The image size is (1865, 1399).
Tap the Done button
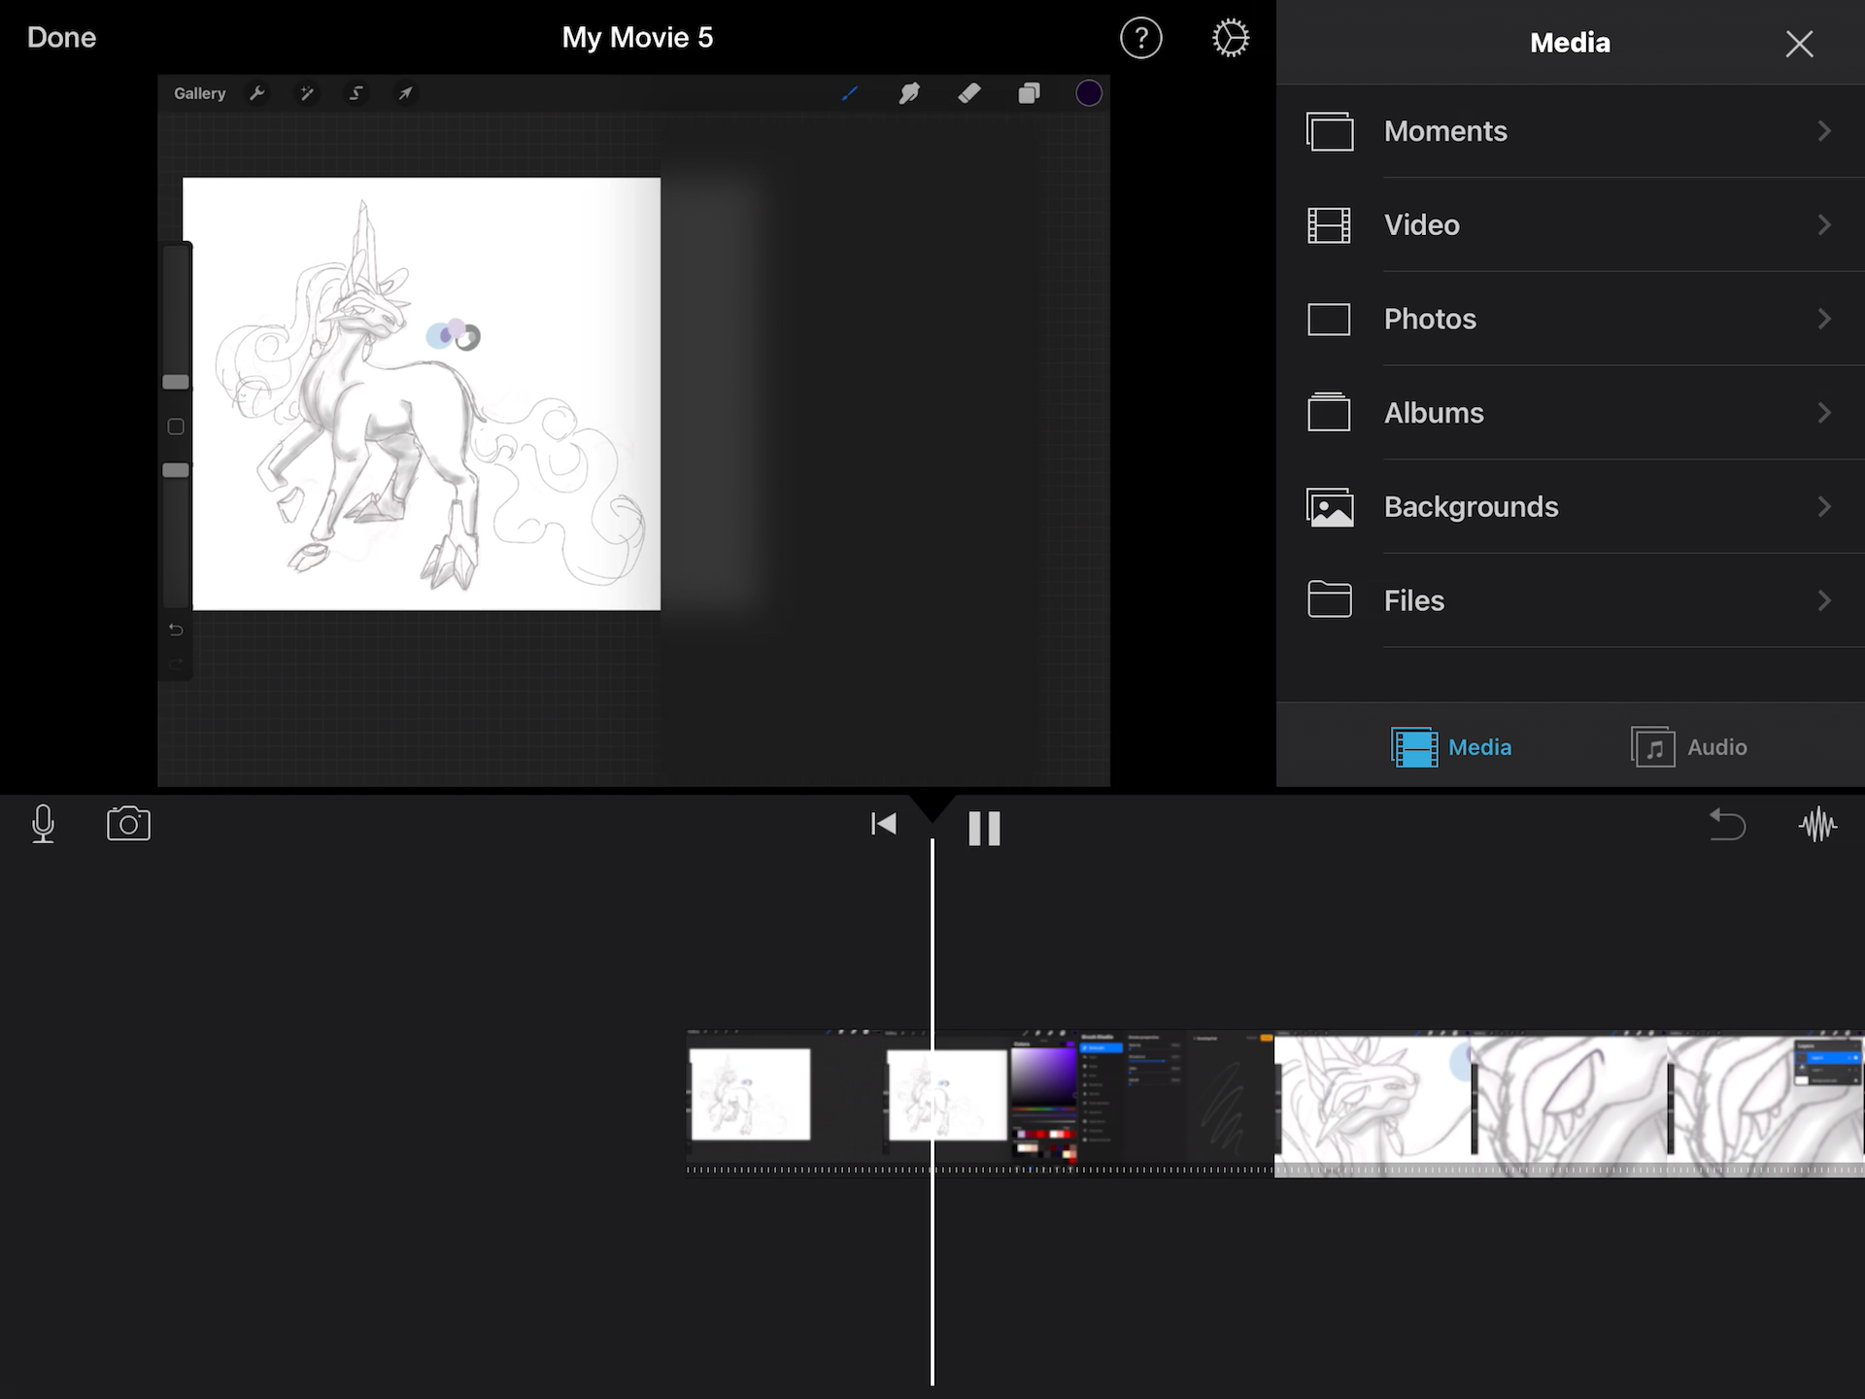(61, 38)
